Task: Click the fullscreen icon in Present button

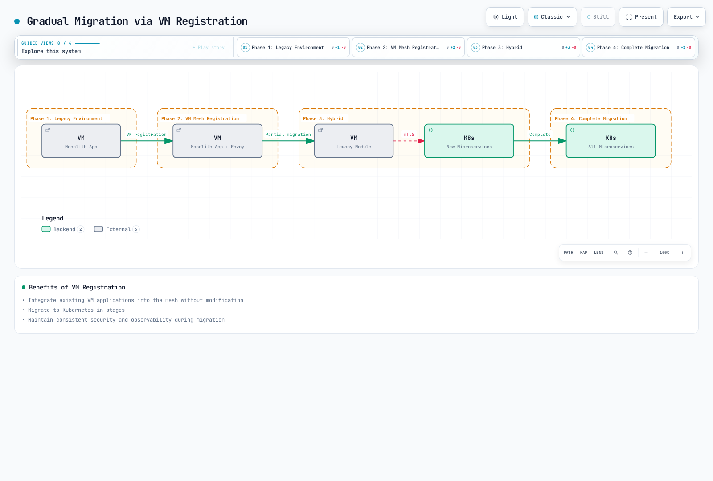Action: click(x=629, y=17)
